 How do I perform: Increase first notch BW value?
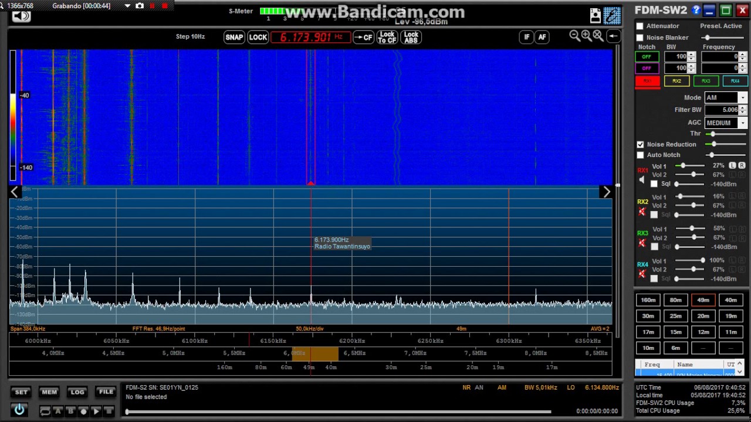(x=691, y=55)
